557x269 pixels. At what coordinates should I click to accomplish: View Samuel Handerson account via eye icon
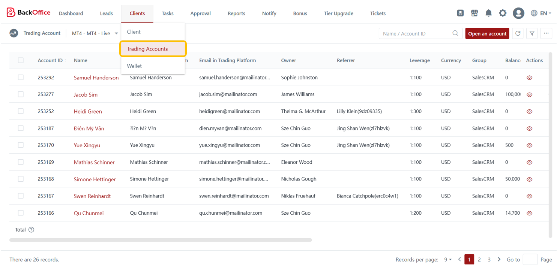[529, 78]
